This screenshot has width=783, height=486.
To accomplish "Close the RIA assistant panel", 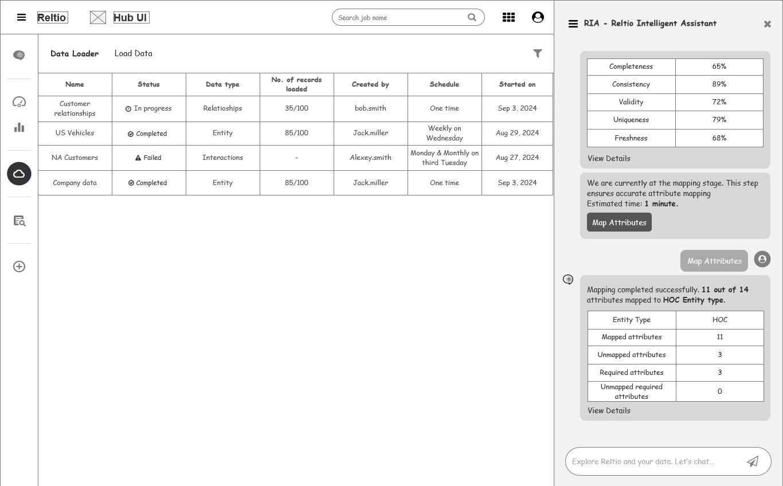I will [x=768, y=24].
